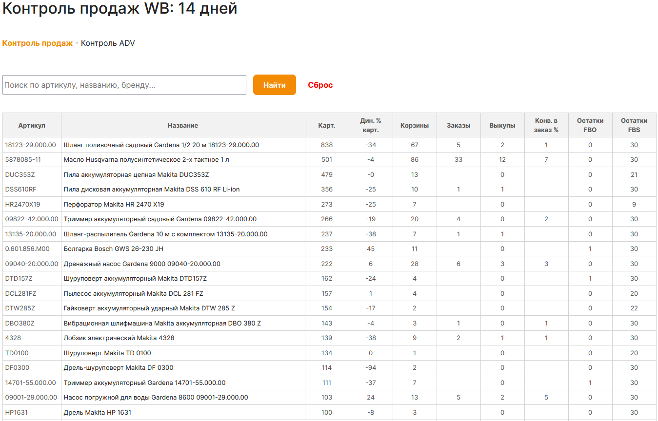This screenshot has height=421, width=658.
Task: Select article 0.601.856.M00
Action: coord(27,249)
